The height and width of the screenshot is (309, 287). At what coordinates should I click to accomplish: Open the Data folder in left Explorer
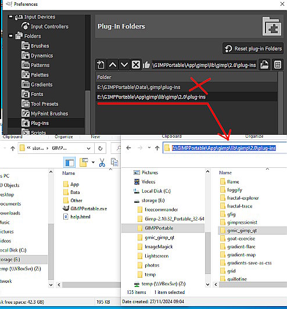coord(71,192)
